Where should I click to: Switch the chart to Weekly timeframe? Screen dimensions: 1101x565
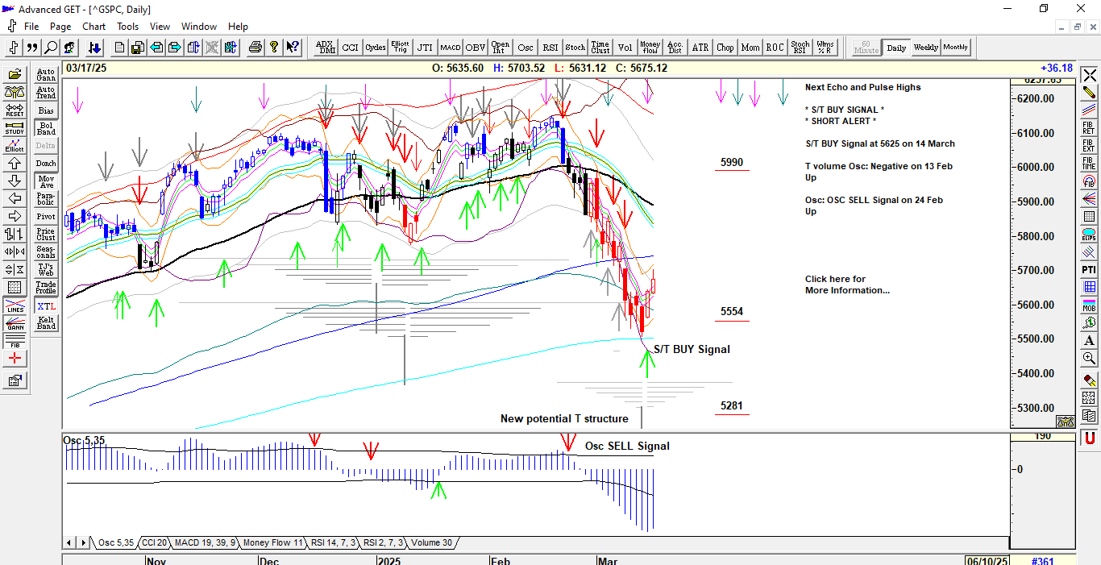click(x=925, y=48)
